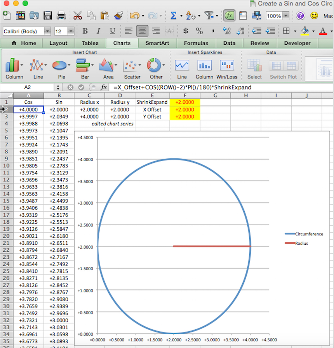Open Help with purple question icon
Screen dimensions: 334x348
tap(301, 16)
